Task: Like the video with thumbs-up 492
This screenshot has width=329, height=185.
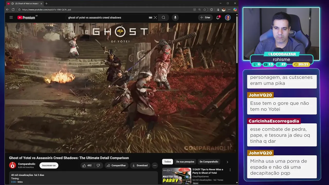Action: [x=87, y=165]
